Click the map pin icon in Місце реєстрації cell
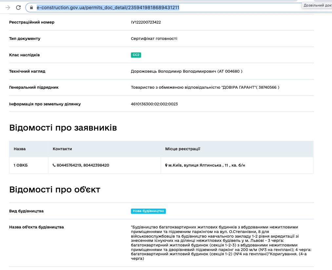 pos(166,165)
